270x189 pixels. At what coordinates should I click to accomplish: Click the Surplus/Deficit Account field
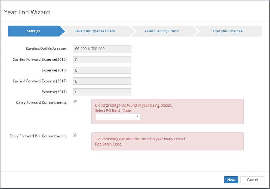point(102,49)
